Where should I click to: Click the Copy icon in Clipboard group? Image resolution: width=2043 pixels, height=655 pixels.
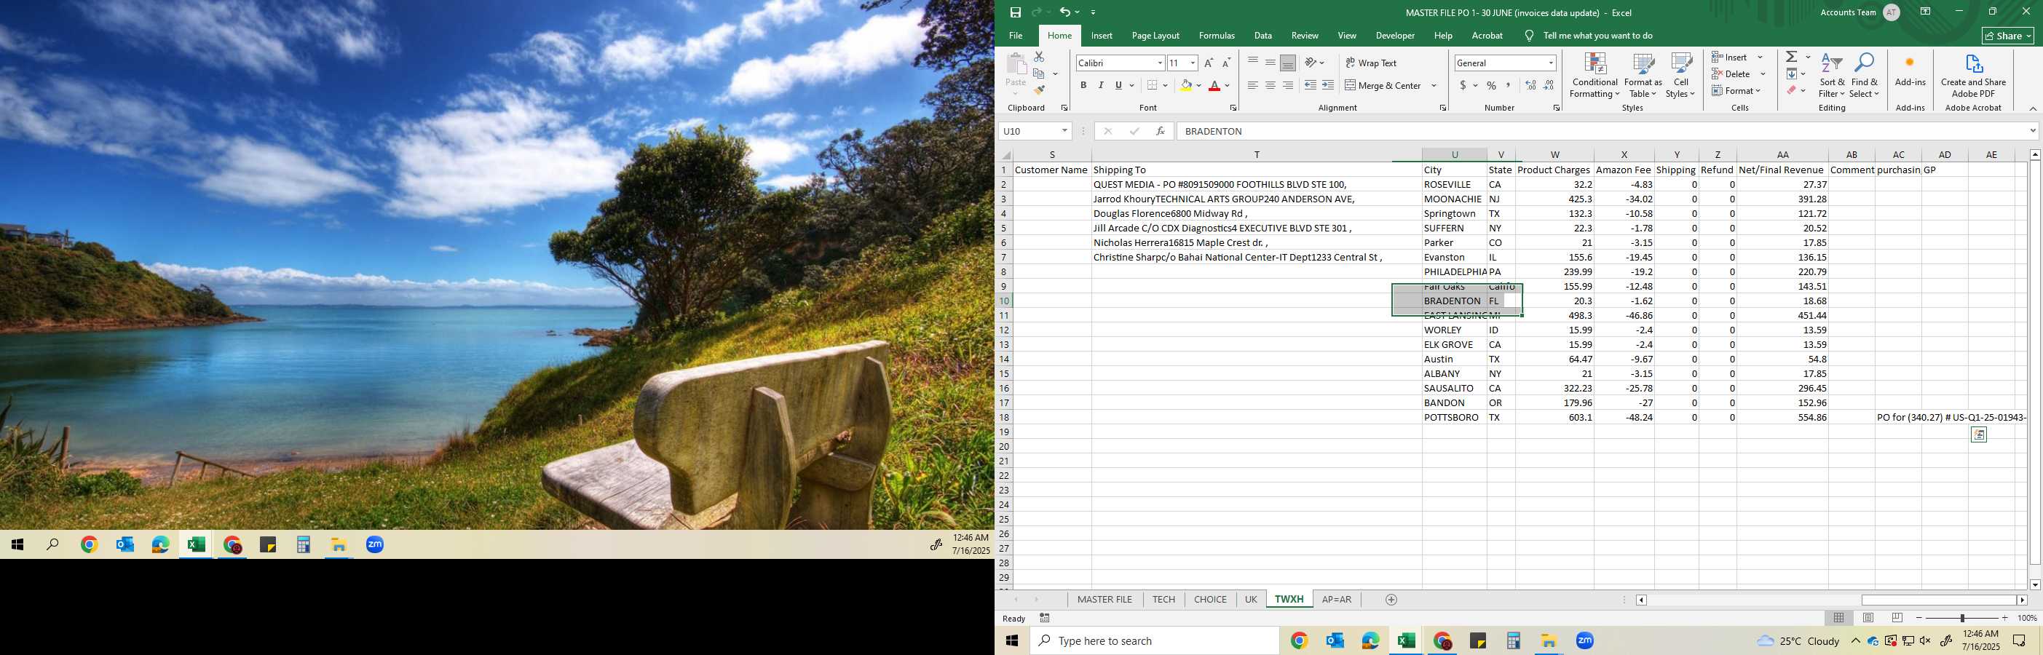point(1039,74)
